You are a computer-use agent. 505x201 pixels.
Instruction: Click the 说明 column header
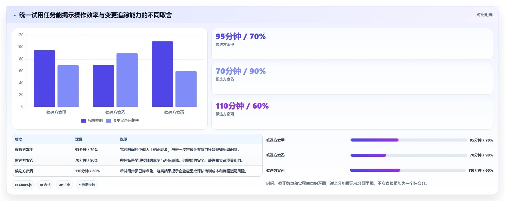coord(124,139)
